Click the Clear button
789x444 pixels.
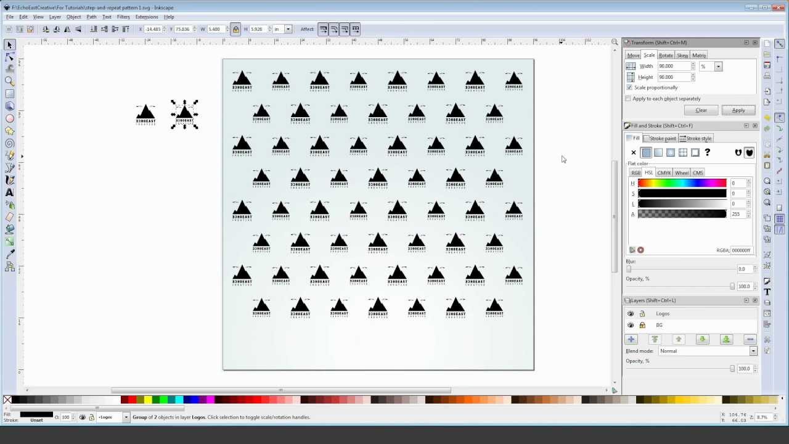pyautogui.click(x=701, y=110)
